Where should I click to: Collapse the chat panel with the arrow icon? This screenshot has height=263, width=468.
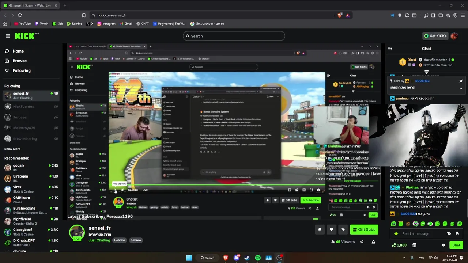(390, 49)
